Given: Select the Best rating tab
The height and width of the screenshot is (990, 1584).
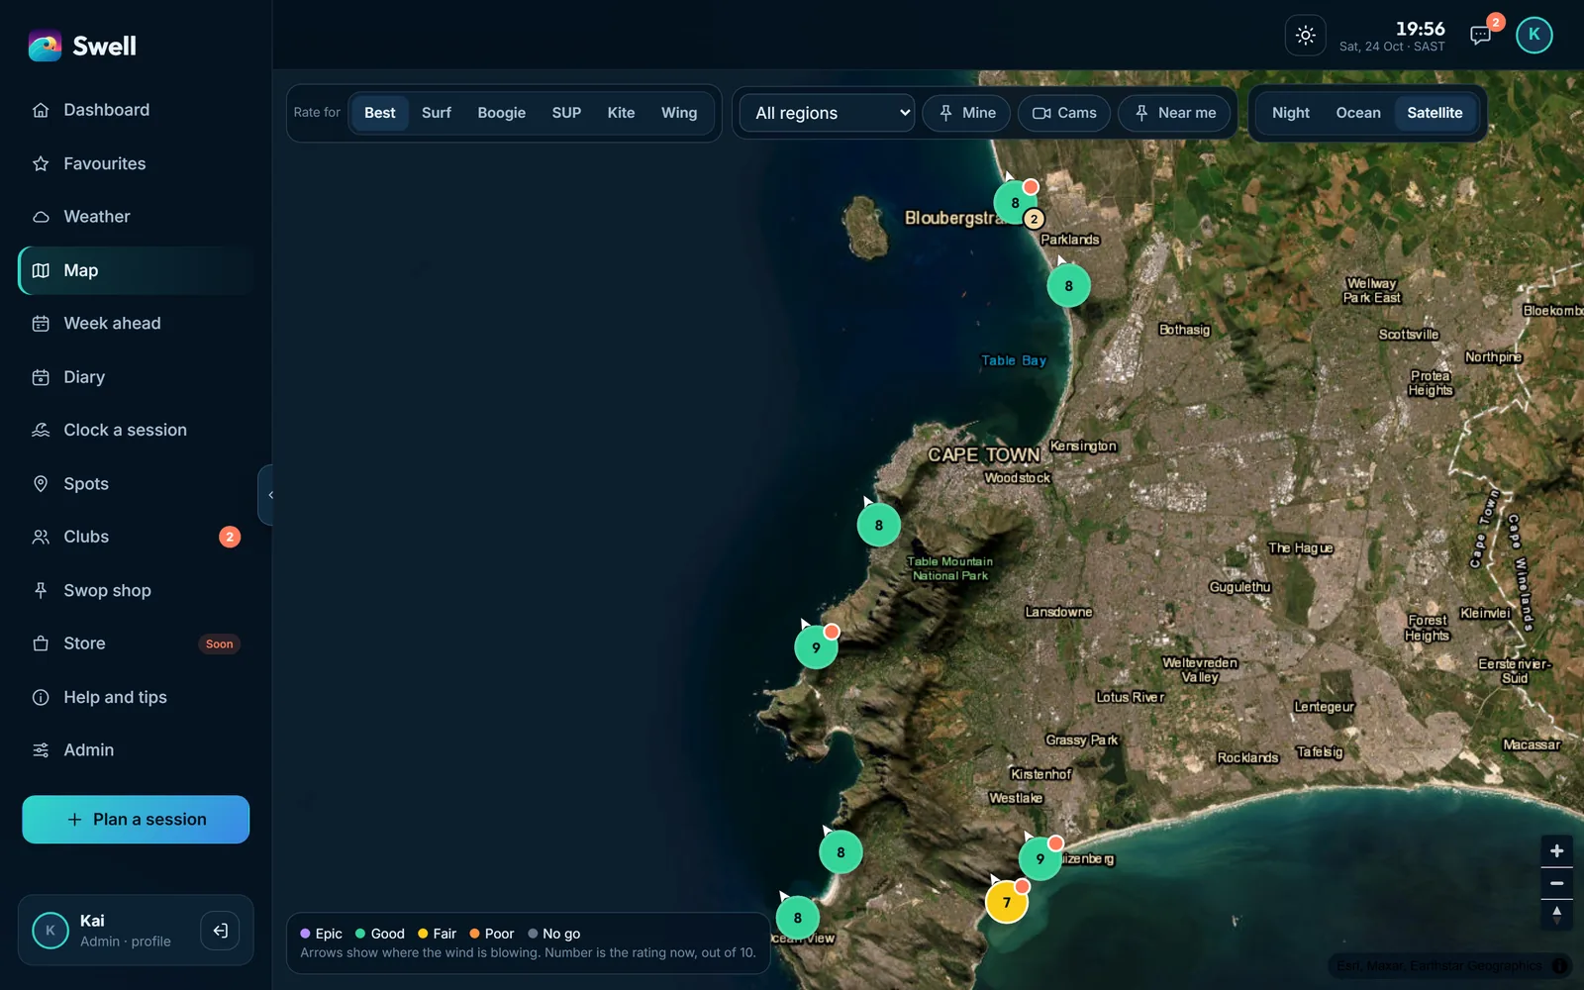Looking at the screenshot, I should click(379, 113).
